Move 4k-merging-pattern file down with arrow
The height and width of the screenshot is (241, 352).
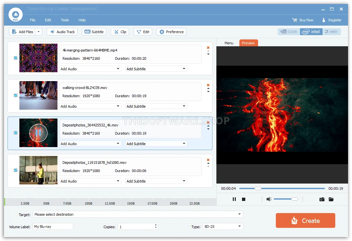point(208,54)
